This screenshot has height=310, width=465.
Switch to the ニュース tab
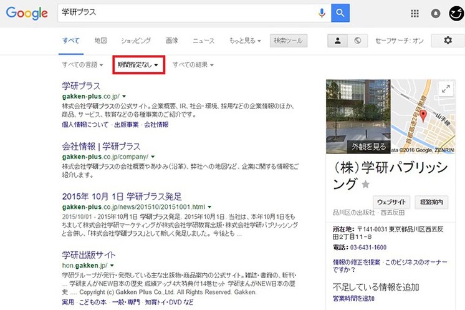pyautogui.click(x=203, y=41)
